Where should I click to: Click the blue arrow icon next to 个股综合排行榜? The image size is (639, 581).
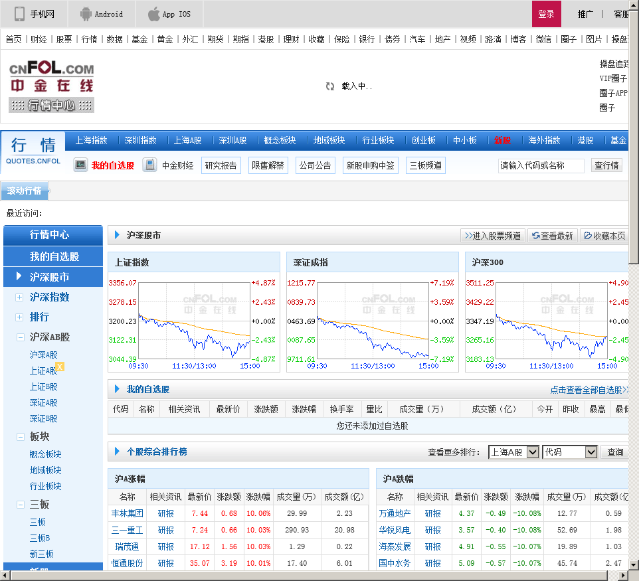tap(117, 451)
